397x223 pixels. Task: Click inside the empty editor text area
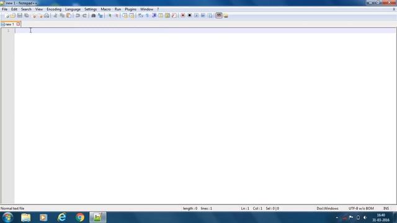point(205,116)
